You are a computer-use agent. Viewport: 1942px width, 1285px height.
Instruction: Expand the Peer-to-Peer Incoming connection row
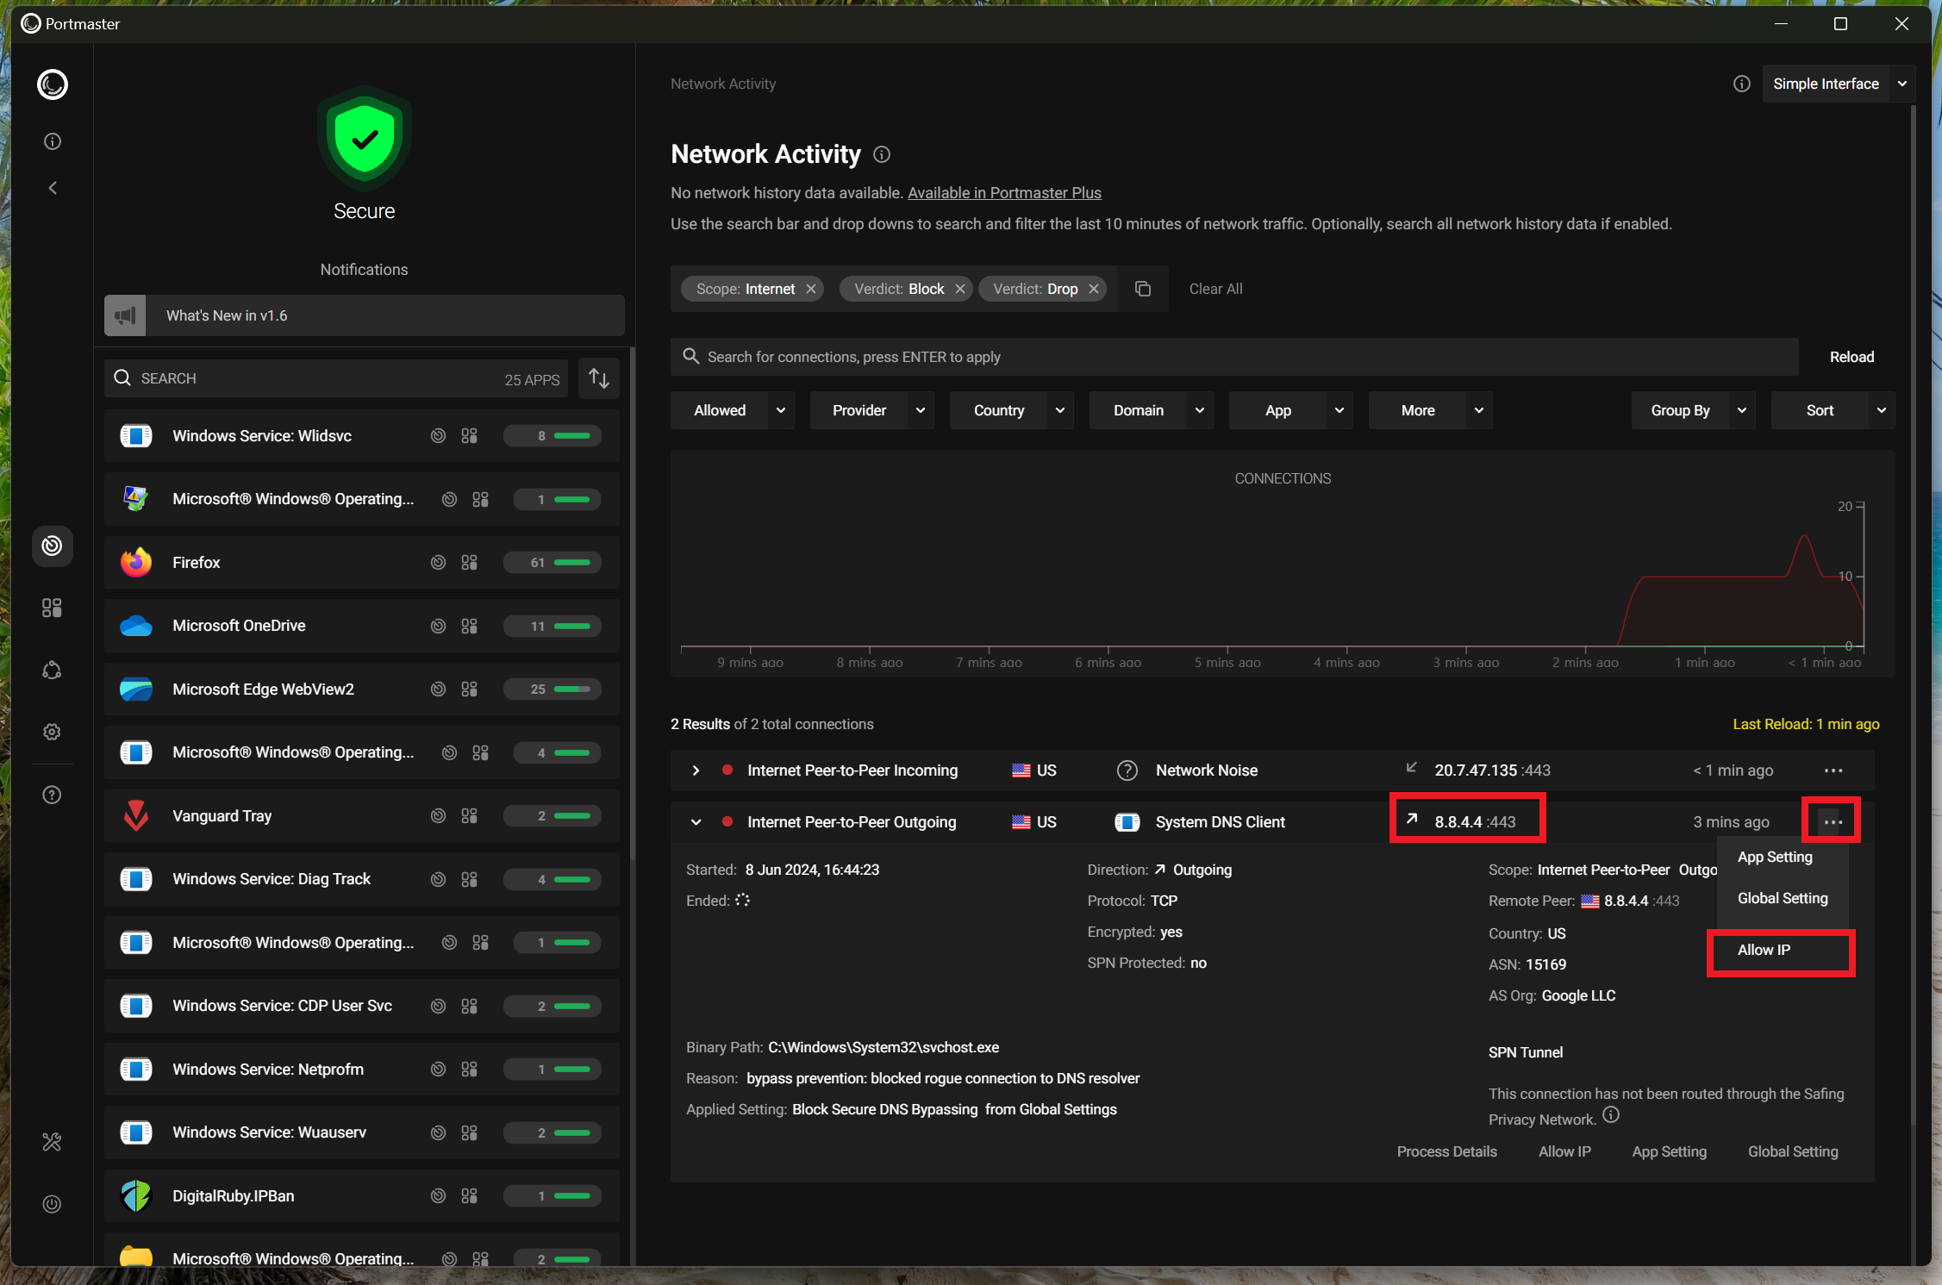tap(696, 770)
